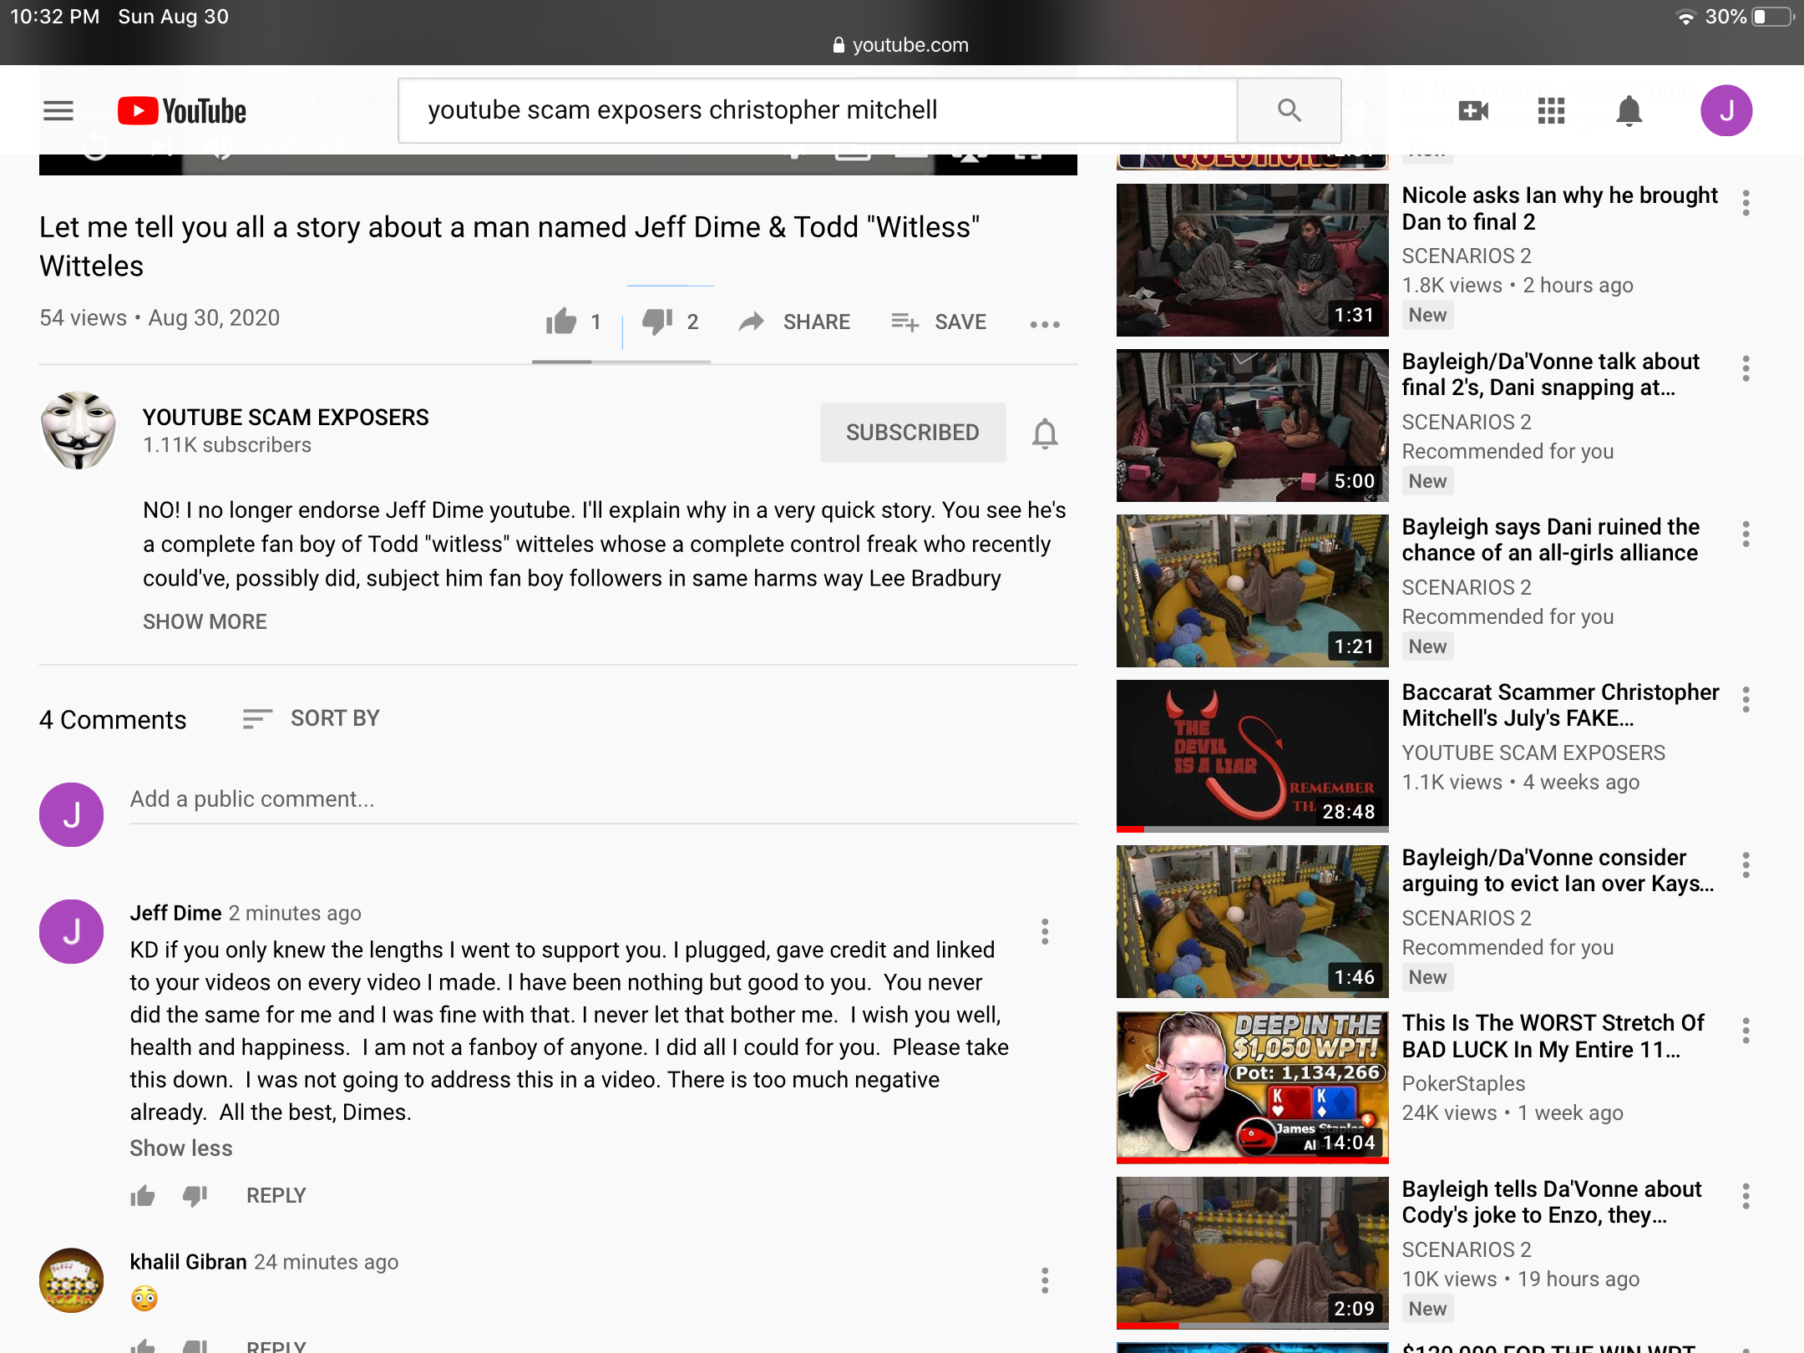Collapse Jeff Dime comment with Show less
Screen dimensions: 1804x1353
click(x=181, y=1148)
